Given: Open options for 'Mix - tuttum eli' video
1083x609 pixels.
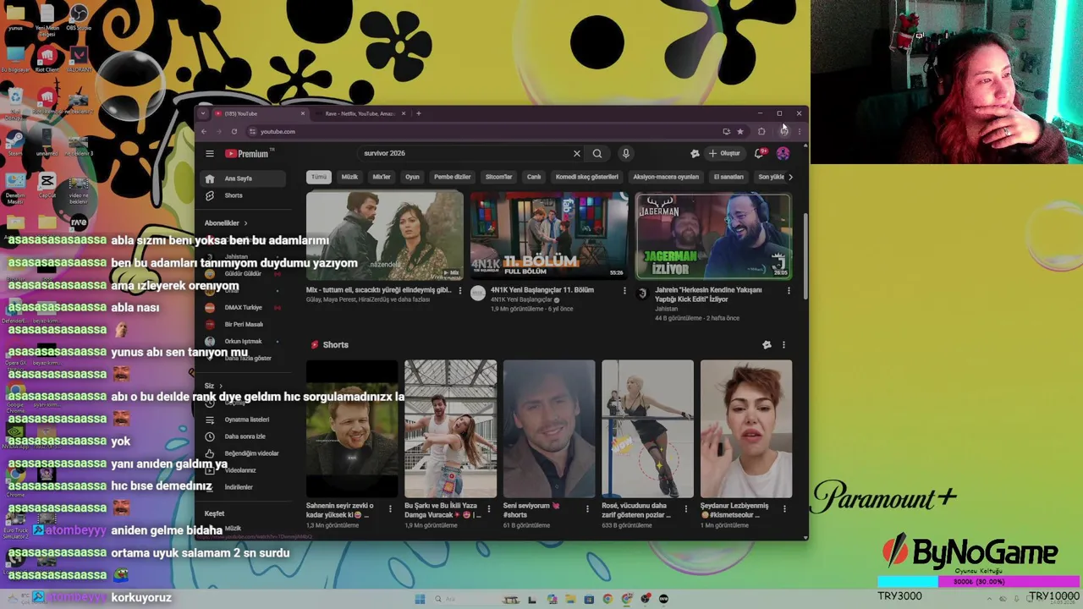Looking at the screenshot, I should click(x=460, y=291).
